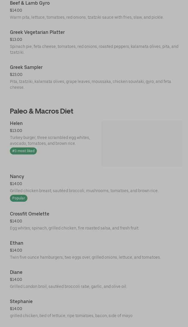Select the Greek Vegetarian Platter title
Viewport: 188px width, 327px height.
37,32
